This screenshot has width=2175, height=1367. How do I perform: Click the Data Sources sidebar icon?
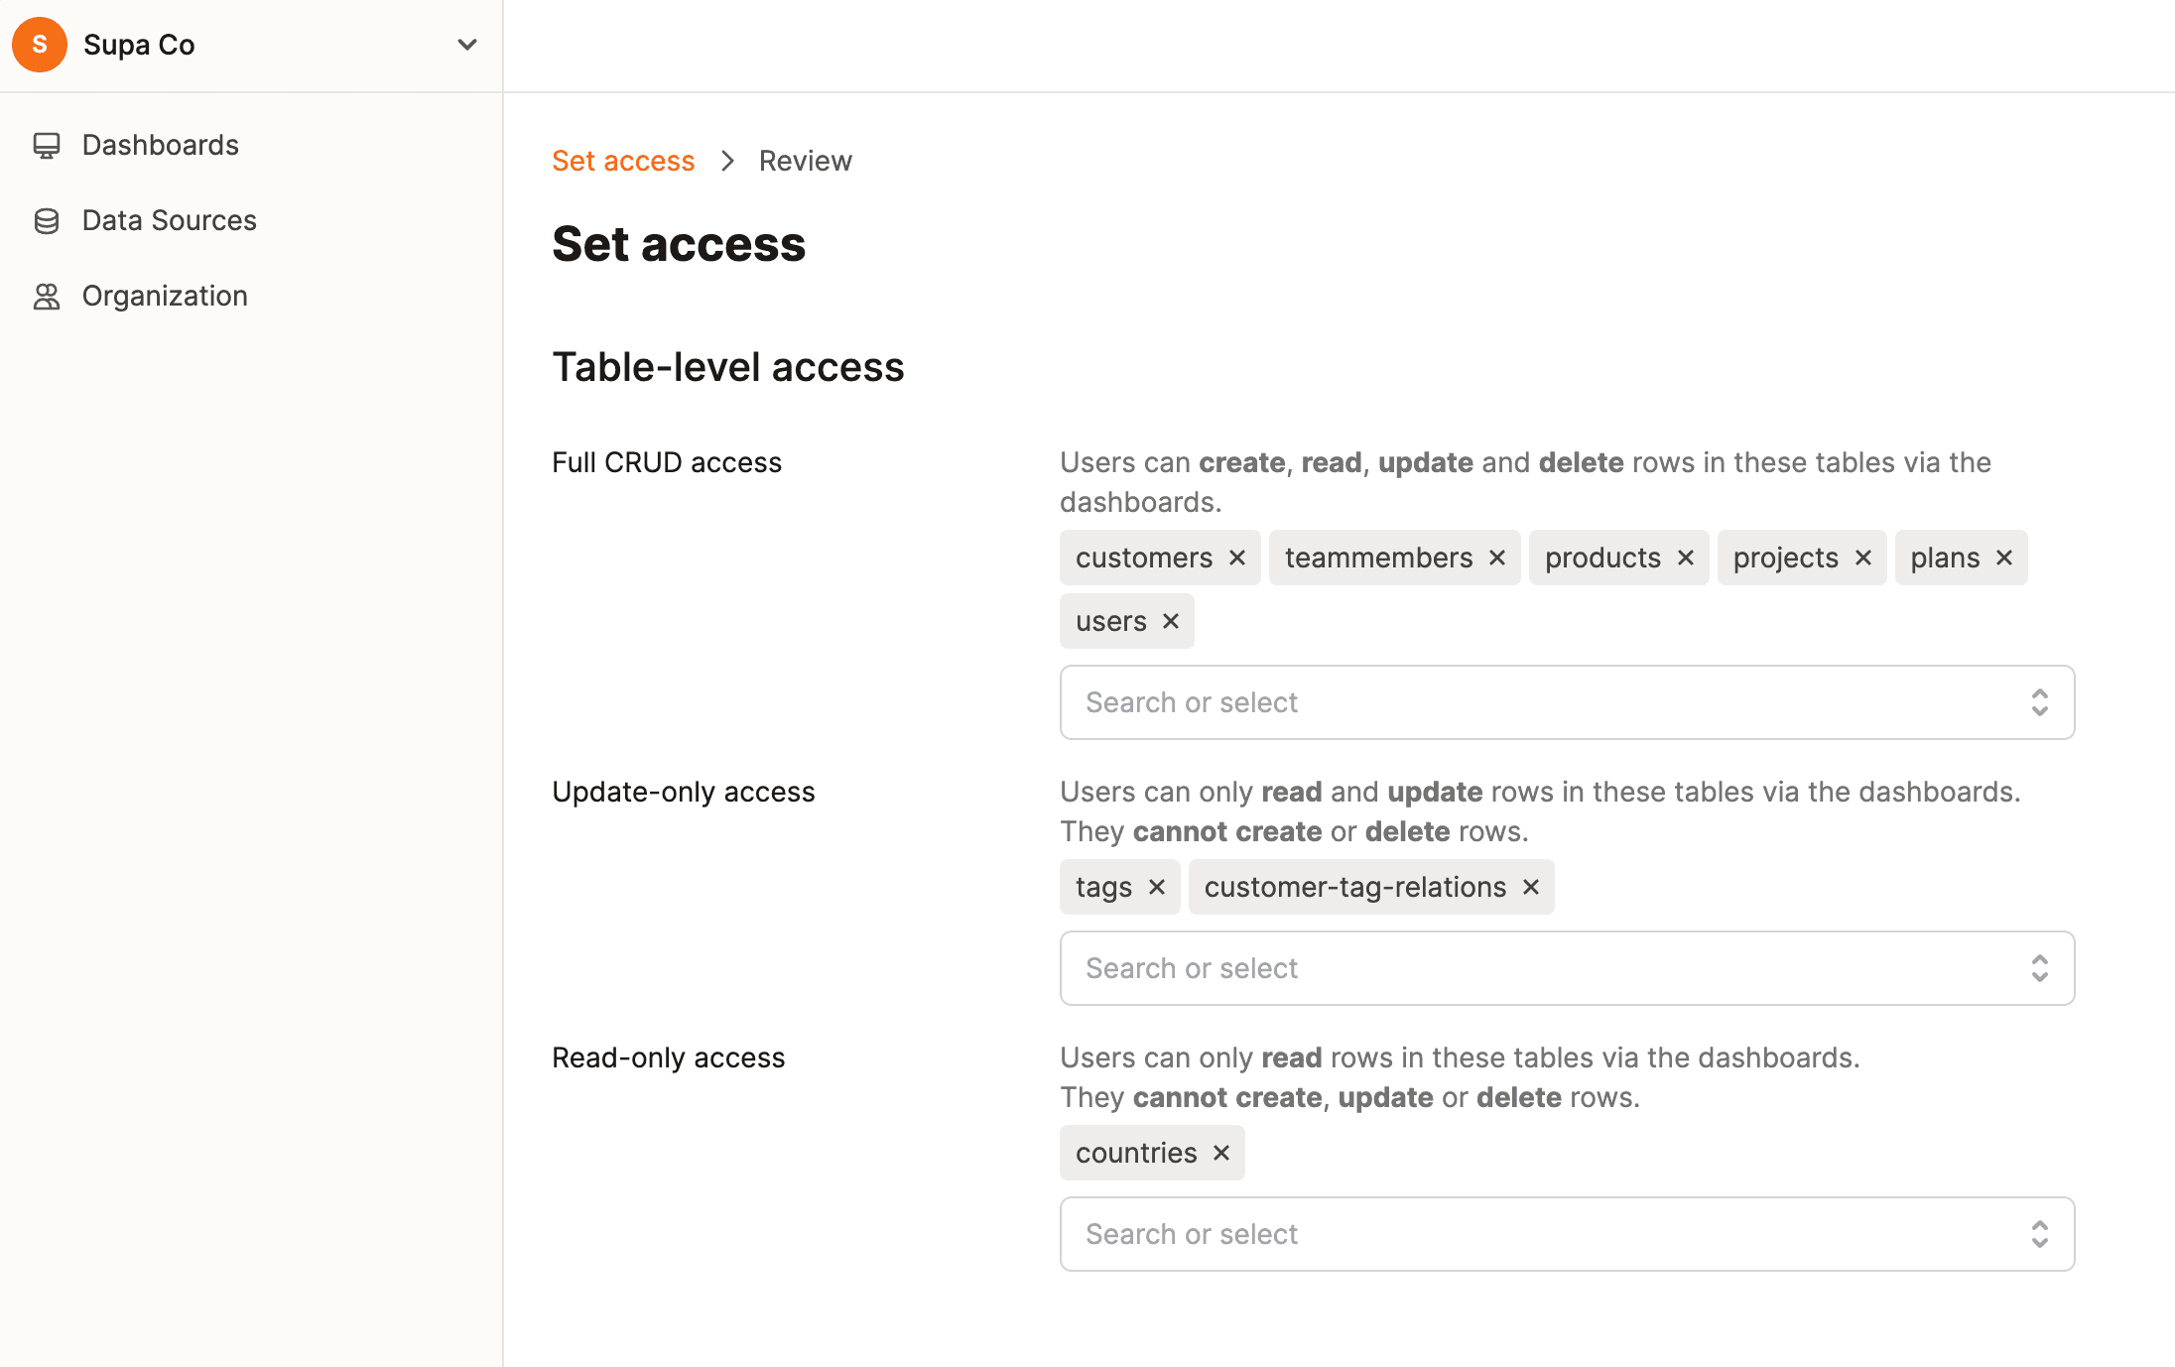click(46, 220)
